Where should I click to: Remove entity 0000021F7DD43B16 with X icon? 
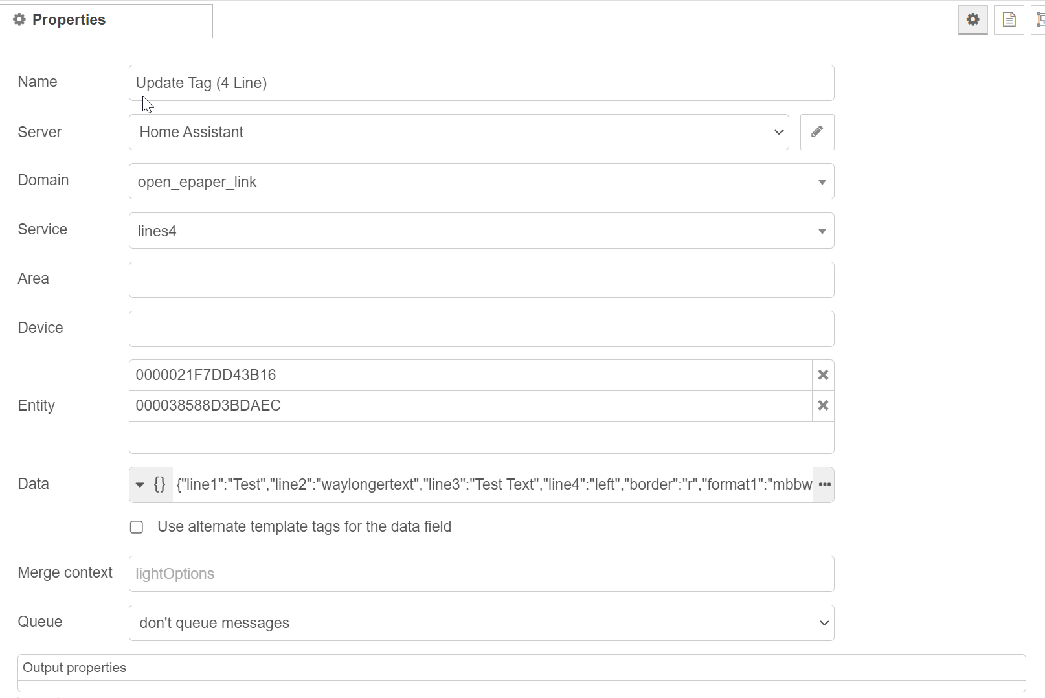(x=823, y=375)
